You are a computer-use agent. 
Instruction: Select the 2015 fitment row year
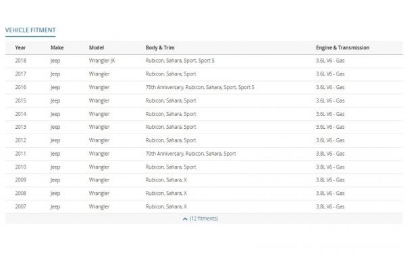[21, 100]
